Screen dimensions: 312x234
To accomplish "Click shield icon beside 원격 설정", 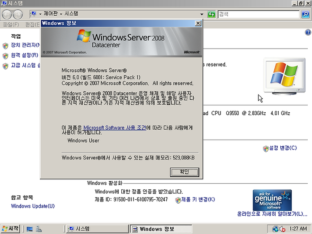I will point(6,56).
